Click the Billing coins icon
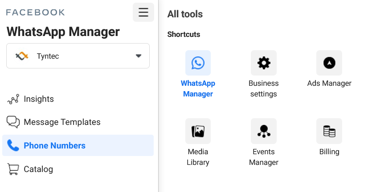 (329, 131)
